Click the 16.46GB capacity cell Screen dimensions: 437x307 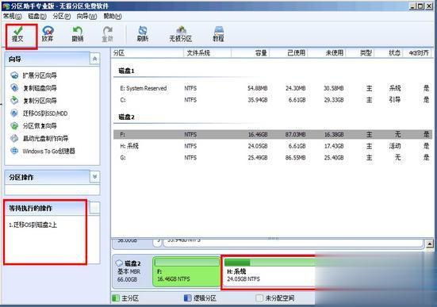[x=258, y=135]
